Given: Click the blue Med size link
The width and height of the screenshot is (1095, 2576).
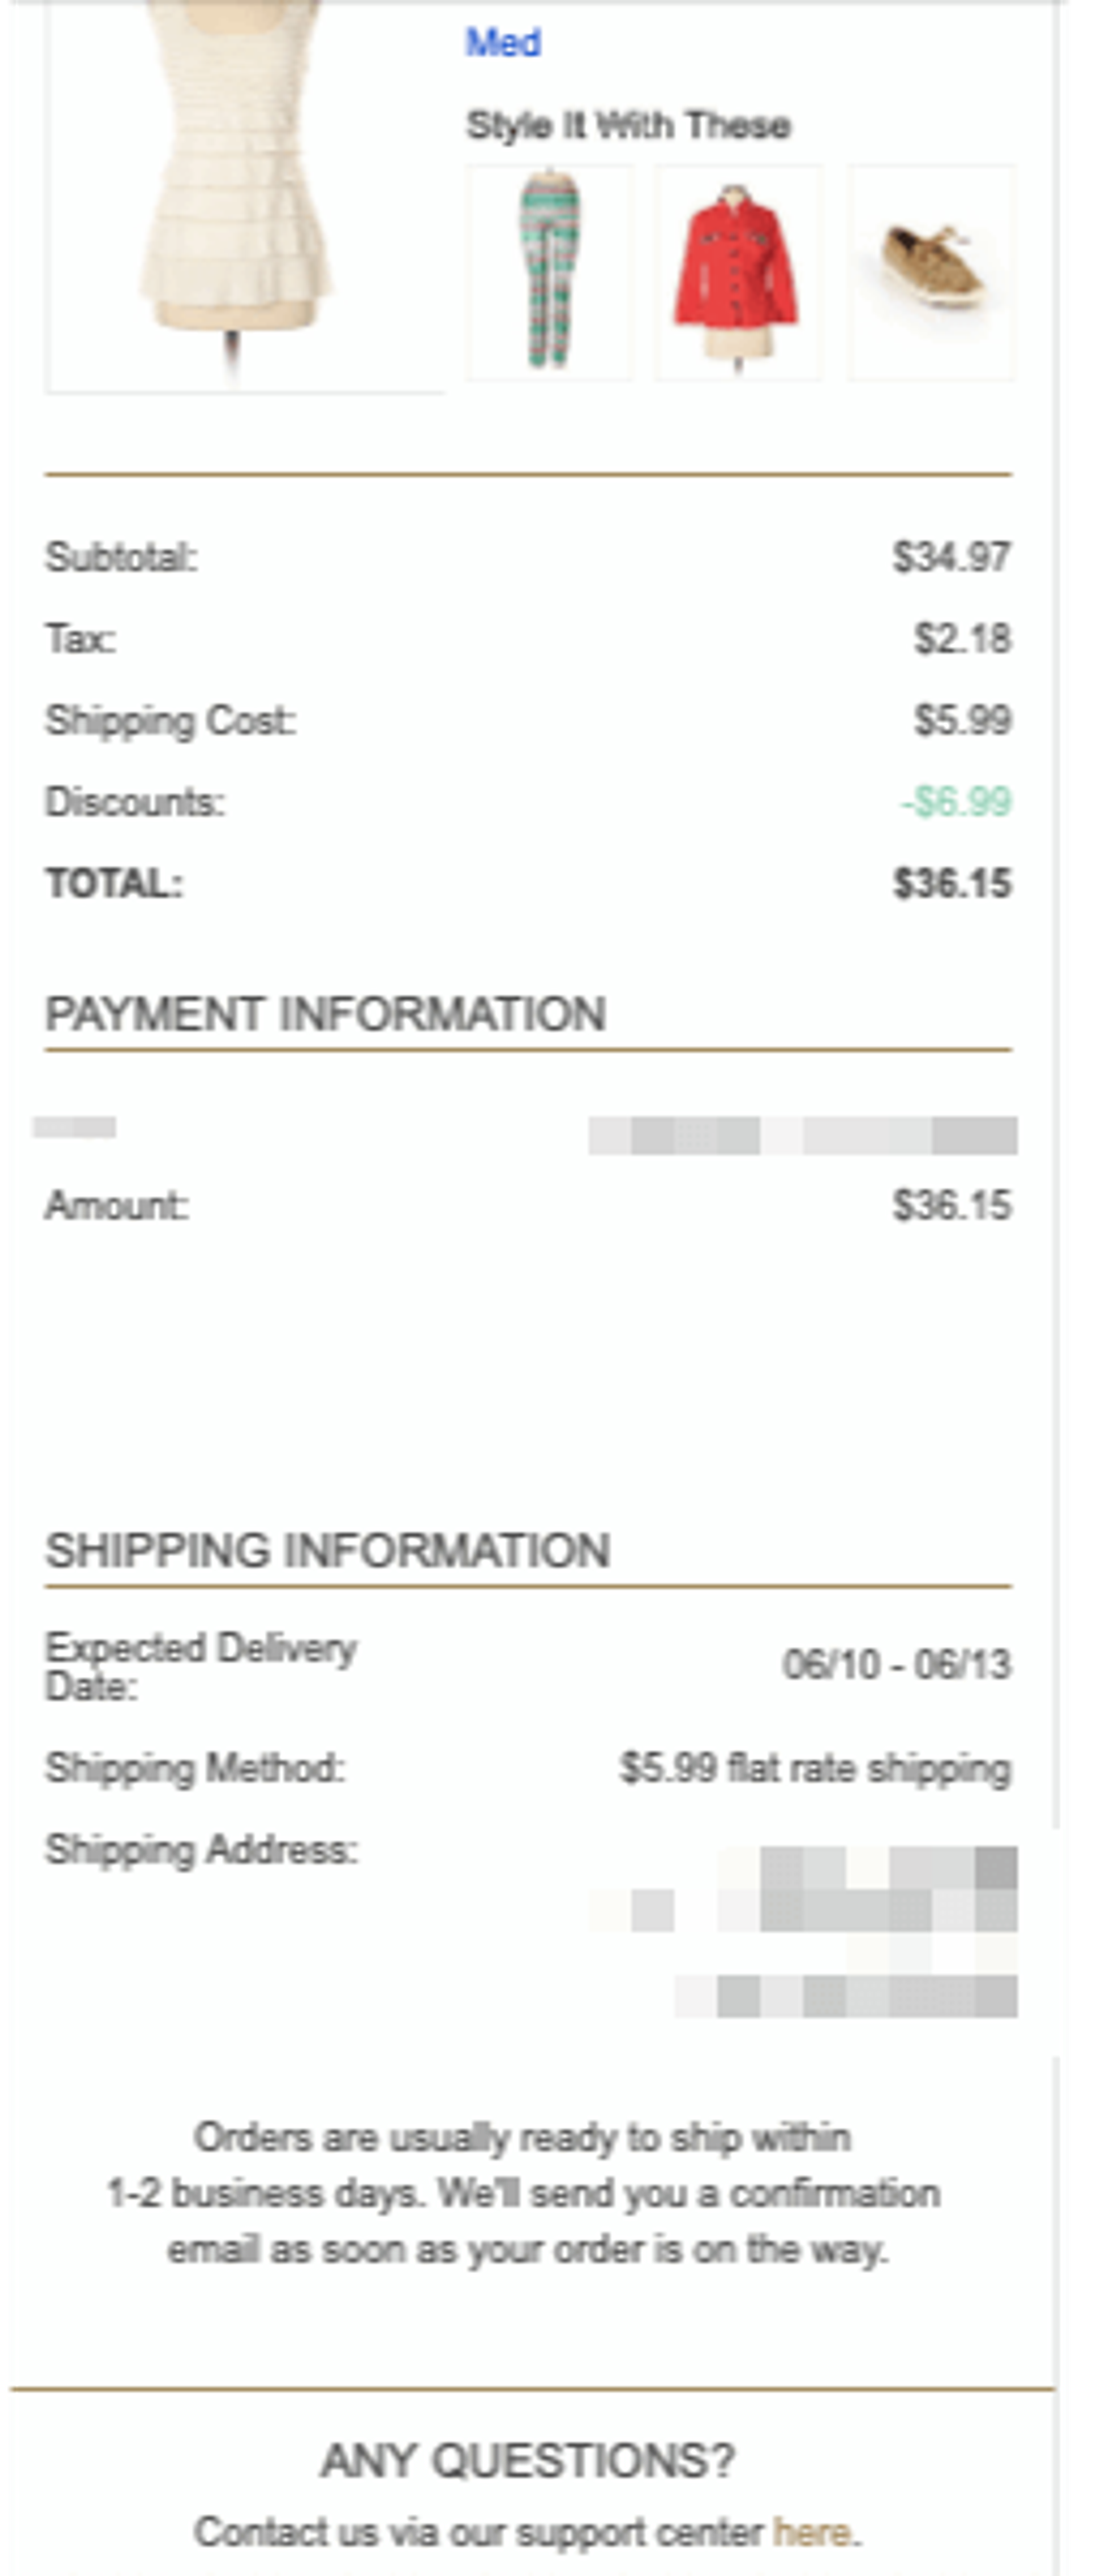Looking at the screenshot, I should pyautogui.click(x=504, y=43).
